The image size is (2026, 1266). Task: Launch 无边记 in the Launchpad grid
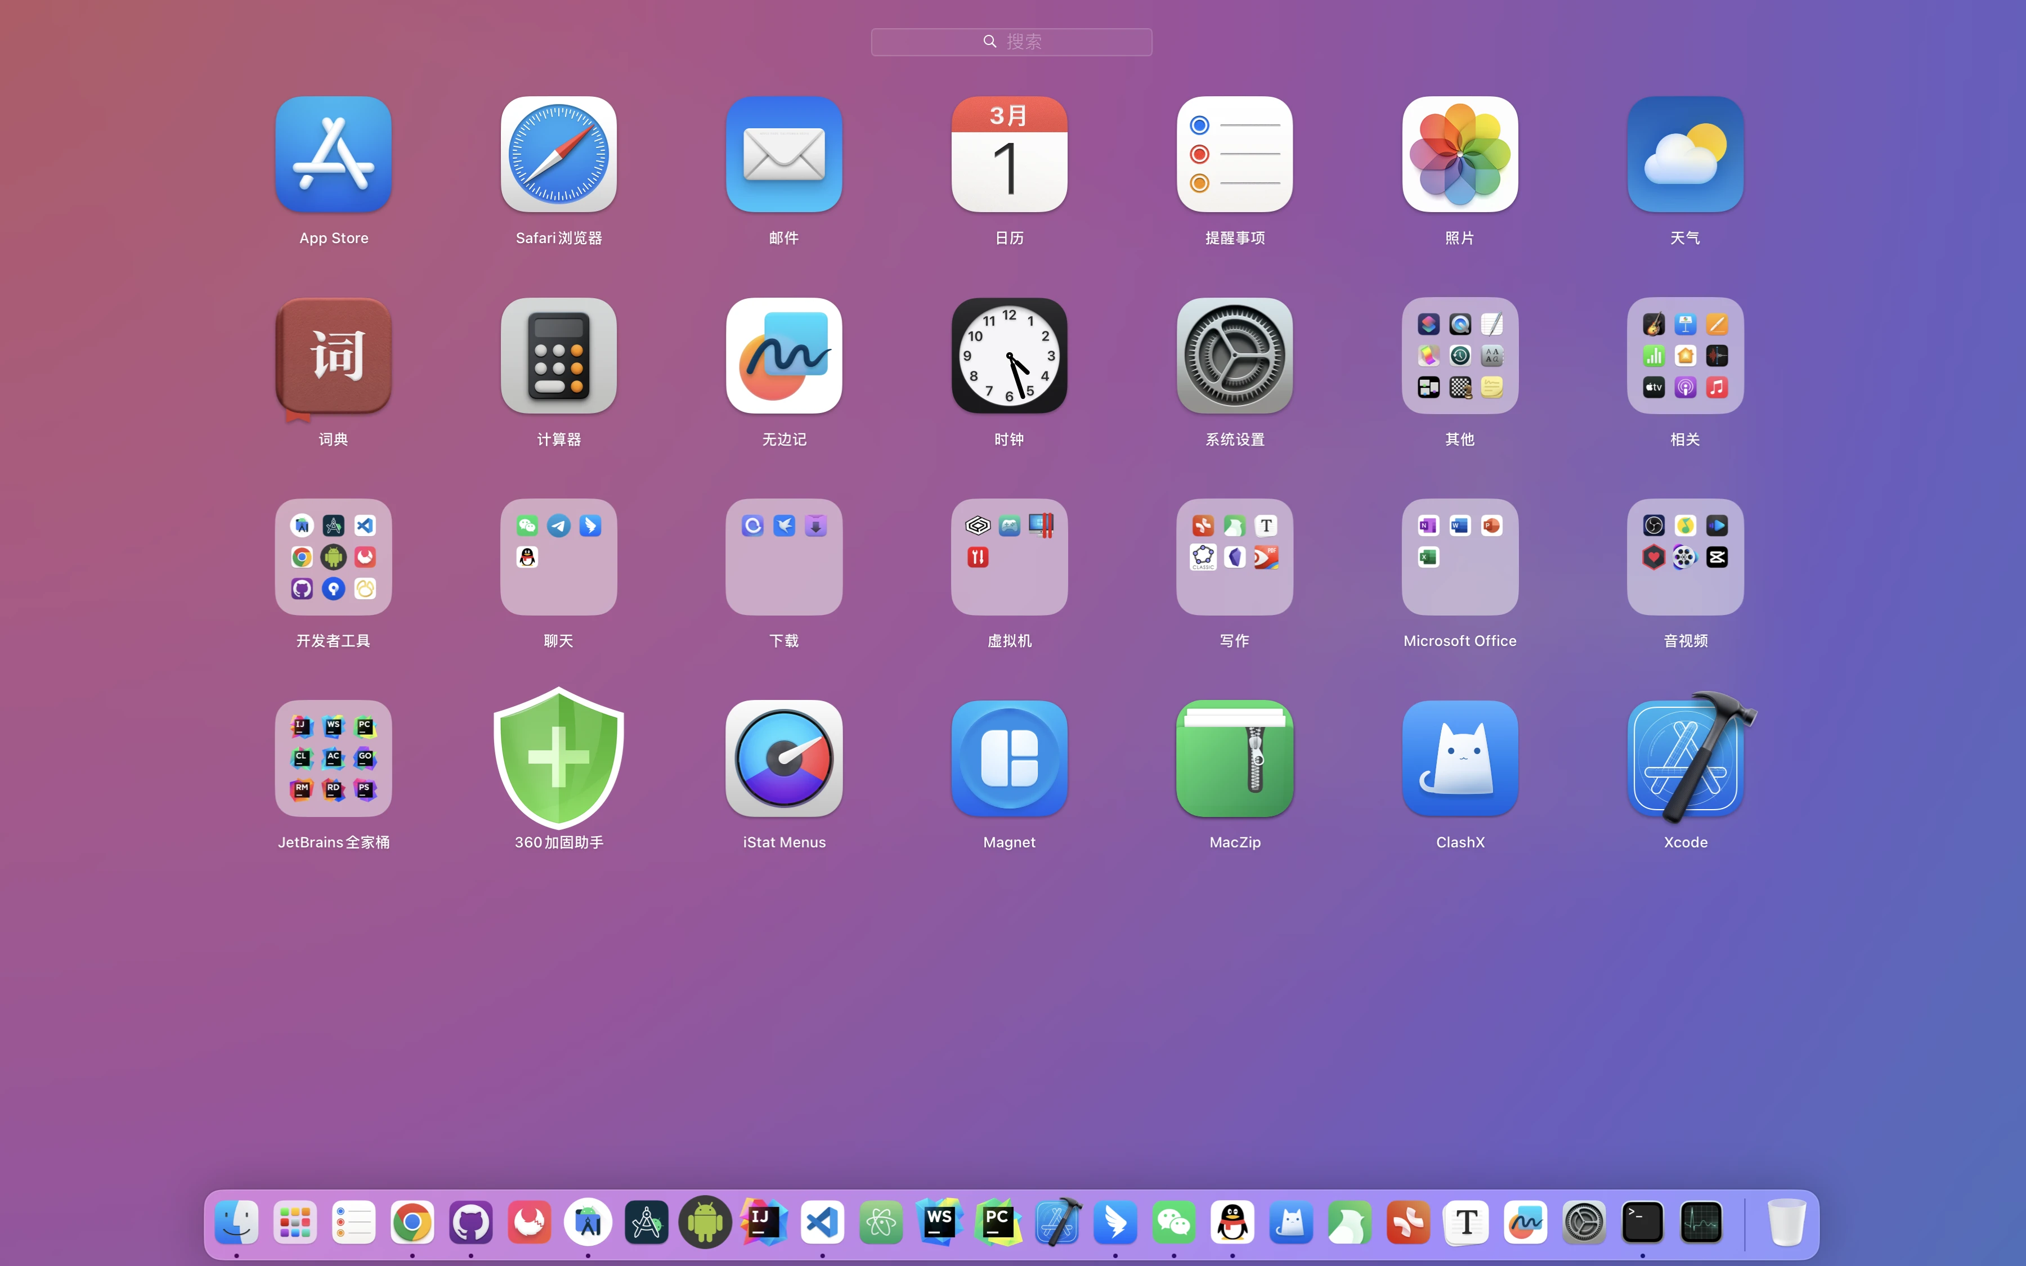(783, 356)
